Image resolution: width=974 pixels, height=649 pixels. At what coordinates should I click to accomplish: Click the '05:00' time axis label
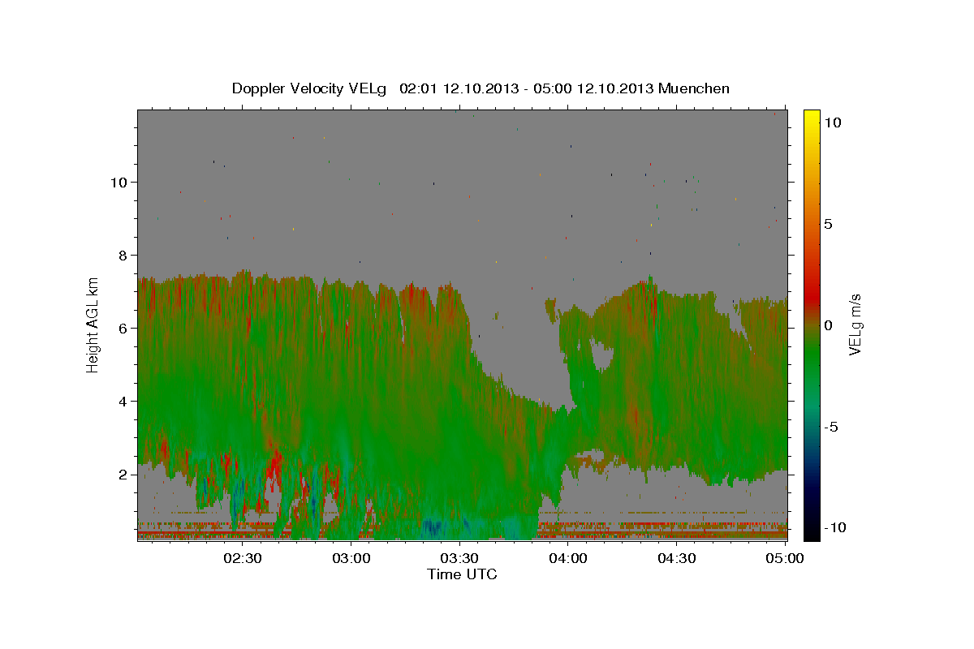[785, 558]
